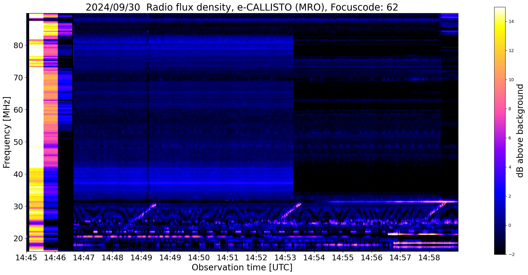Click the 80 MHz frequency tick label
The width and height of the screenshot is (528, 275).
pos(18,46)
